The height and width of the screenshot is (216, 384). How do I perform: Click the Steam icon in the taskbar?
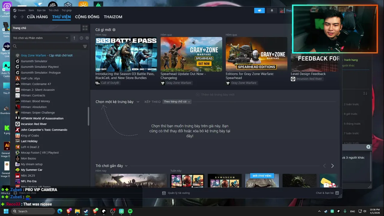86,211
